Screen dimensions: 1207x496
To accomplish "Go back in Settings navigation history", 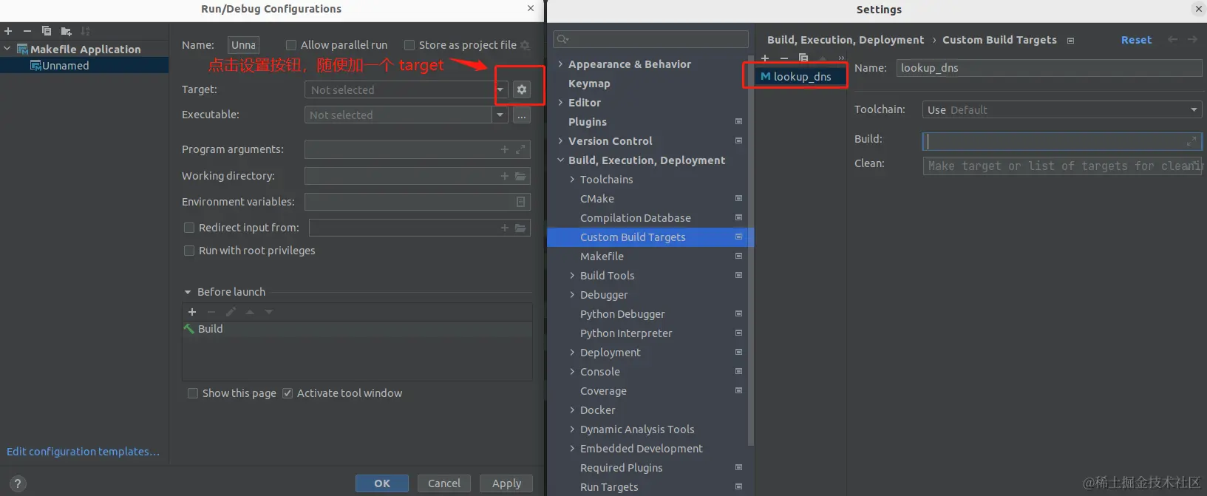I will [1173, 40].
